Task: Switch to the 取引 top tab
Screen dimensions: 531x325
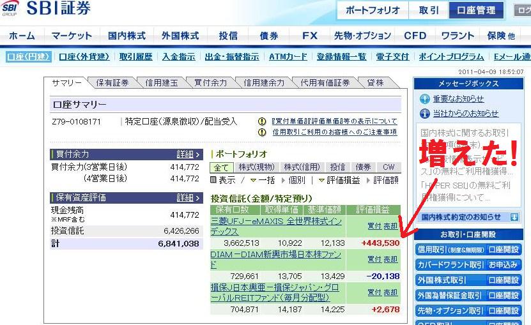Action: [x=429, y=10]
